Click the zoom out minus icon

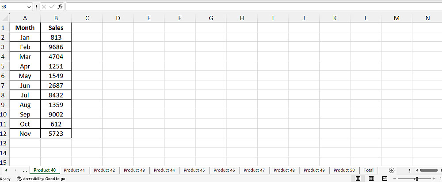[400, 178]
